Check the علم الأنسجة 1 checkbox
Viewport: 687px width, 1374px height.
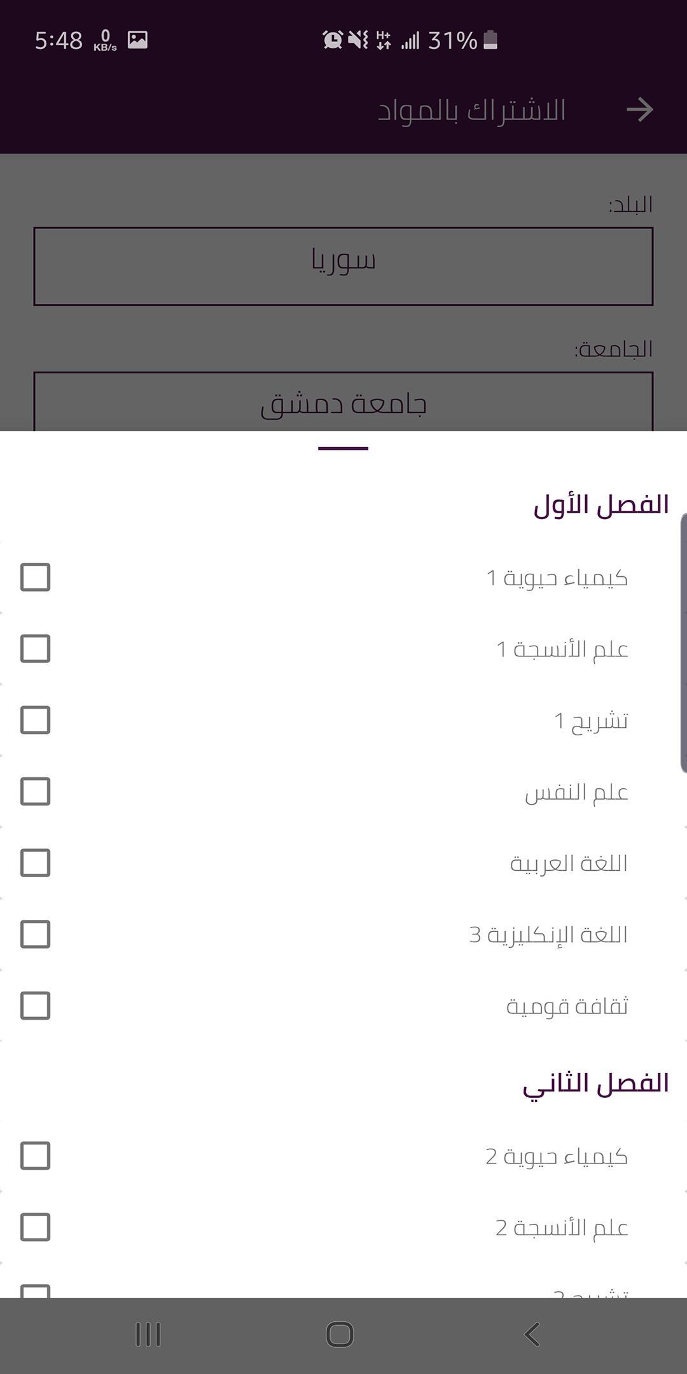pyautogui.click(x=36, y=648)
